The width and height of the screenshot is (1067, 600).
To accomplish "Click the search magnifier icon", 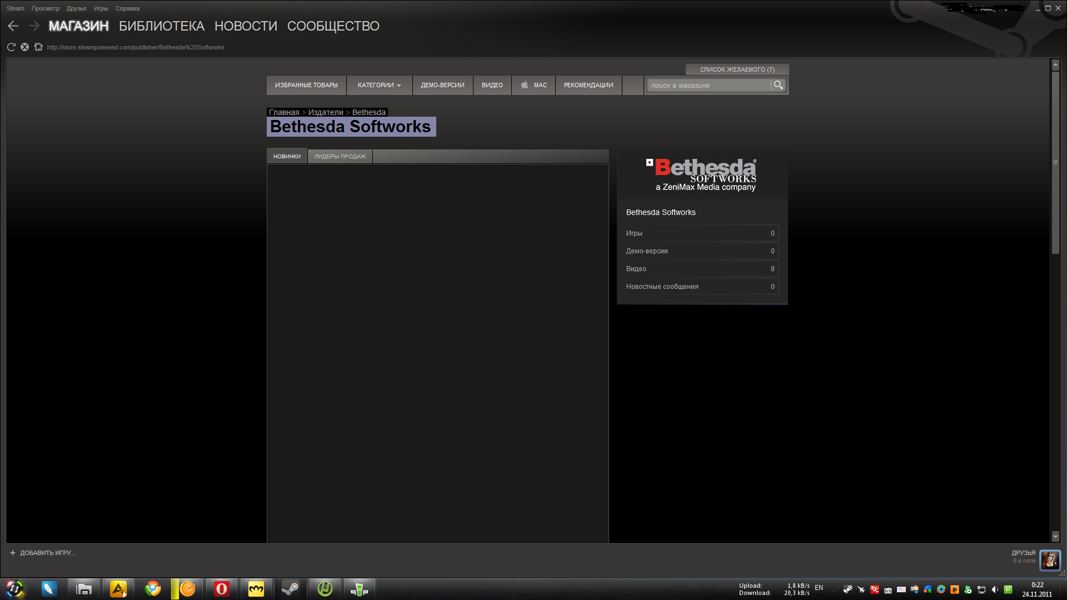I will tap(779, 85).
